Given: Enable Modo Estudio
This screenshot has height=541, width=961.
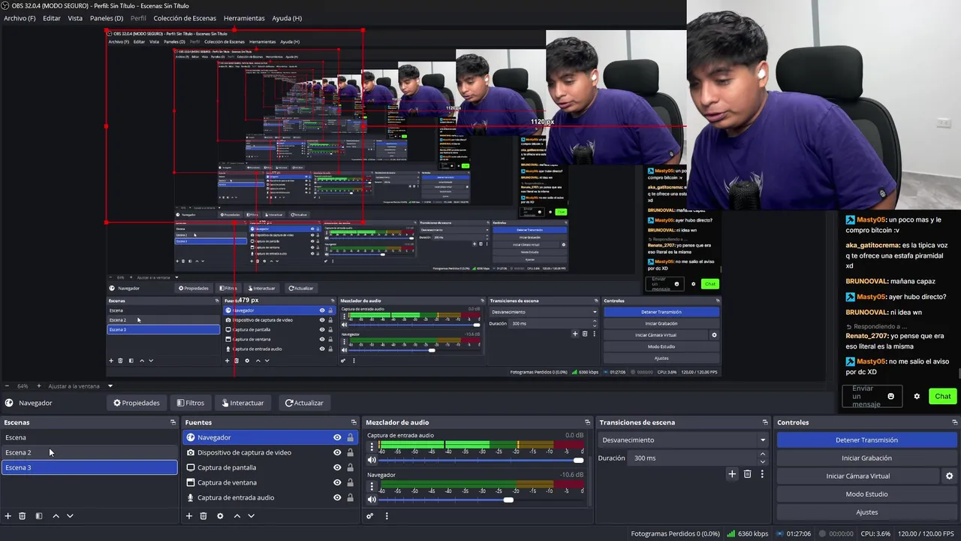Looking at the screenshot, I should (x=866, y=494).
